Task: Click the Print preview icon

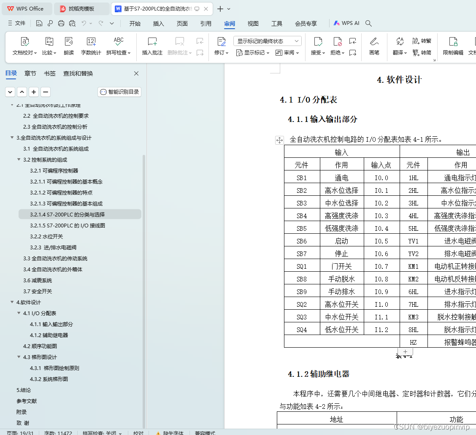Action: [x=72, y=23]
